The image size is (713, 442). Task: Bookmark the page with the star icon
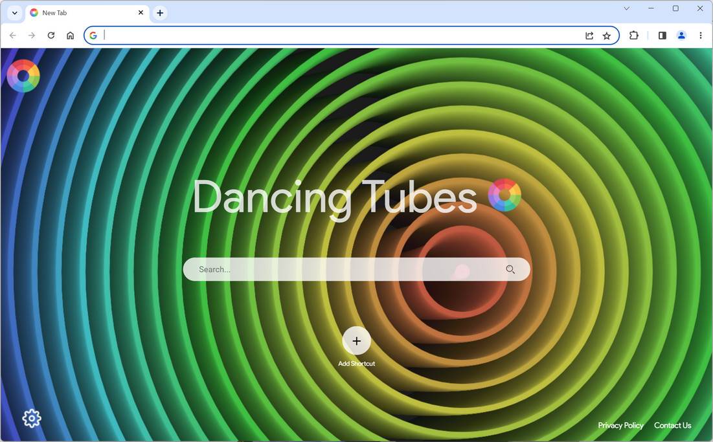tap(607, 36)
